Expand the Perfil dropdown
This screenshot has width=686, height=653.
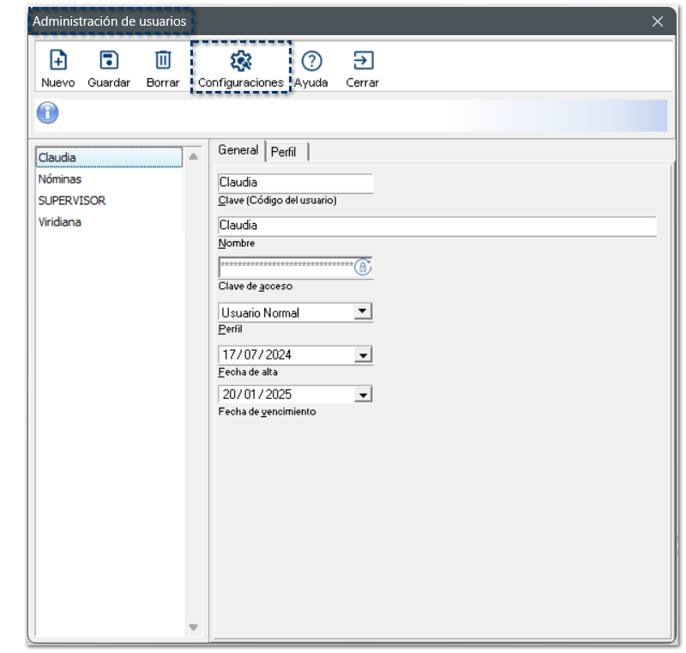coord(364,312)
